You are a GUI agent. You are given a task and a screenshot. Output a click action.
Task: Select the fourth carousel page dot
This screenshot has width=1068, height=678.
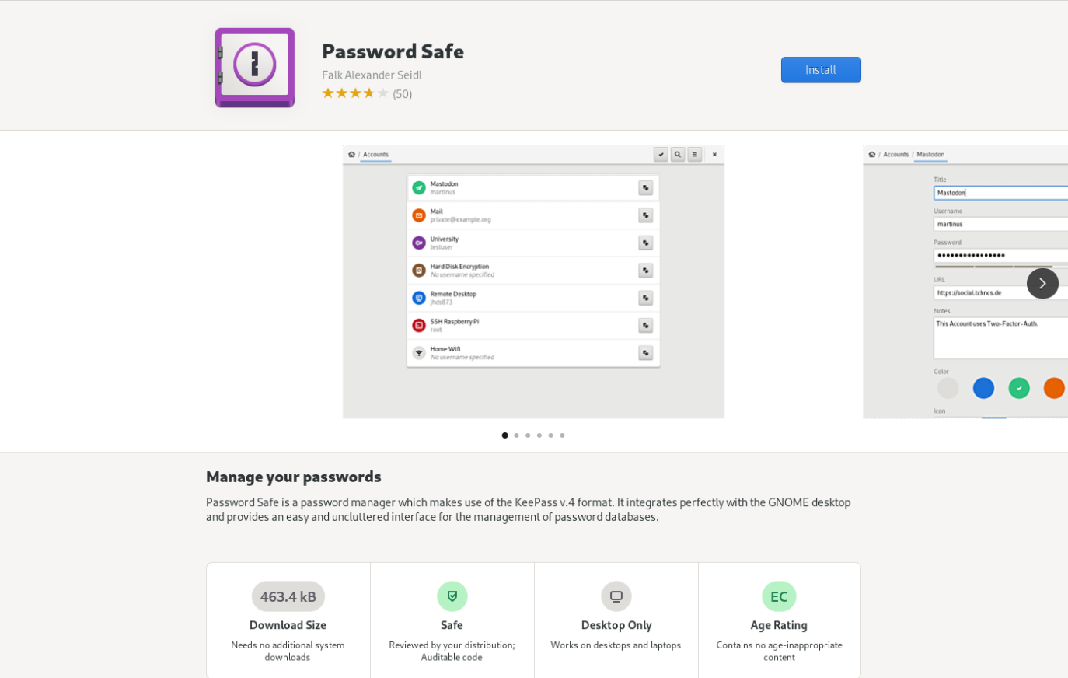(539, 435)
